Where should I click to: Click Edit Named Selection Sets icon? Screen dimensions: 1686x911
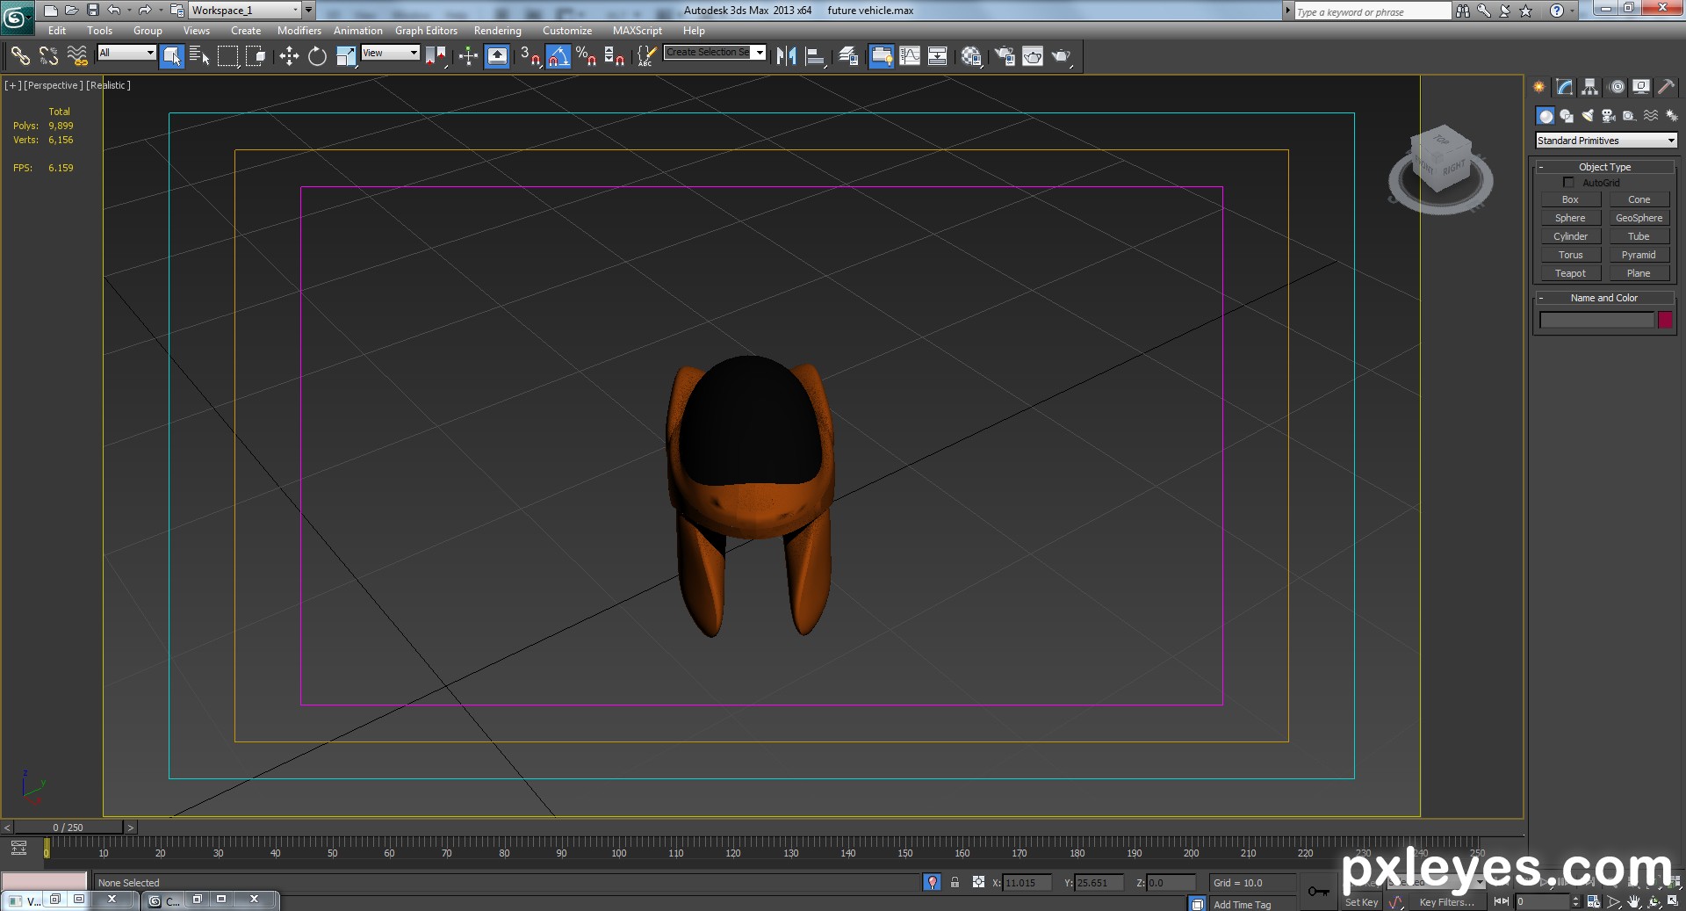point(646,56)
